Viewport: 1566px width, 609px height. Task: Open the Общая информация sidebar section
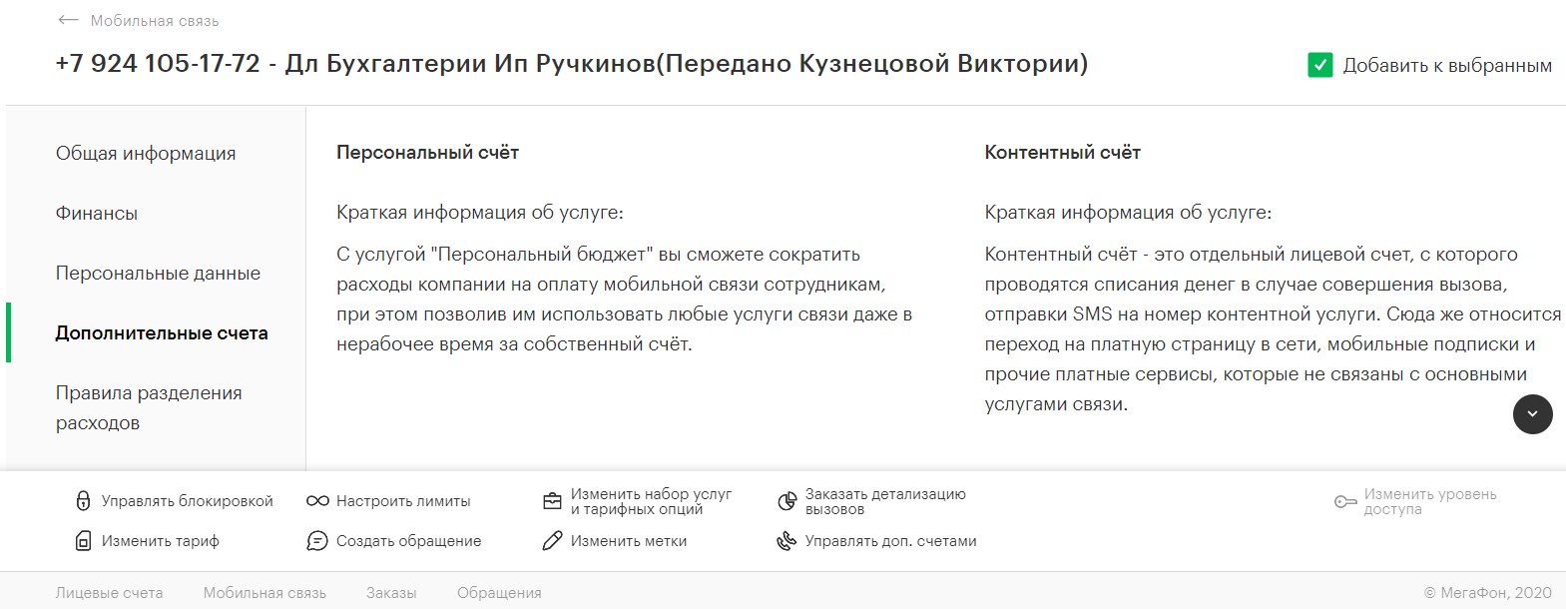click(x=146, y=153)
